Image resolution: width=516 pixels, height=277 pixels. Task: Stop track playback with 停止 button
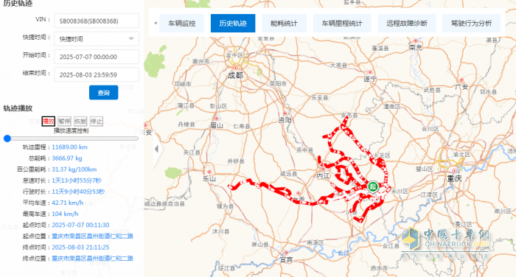coord(96,122)
